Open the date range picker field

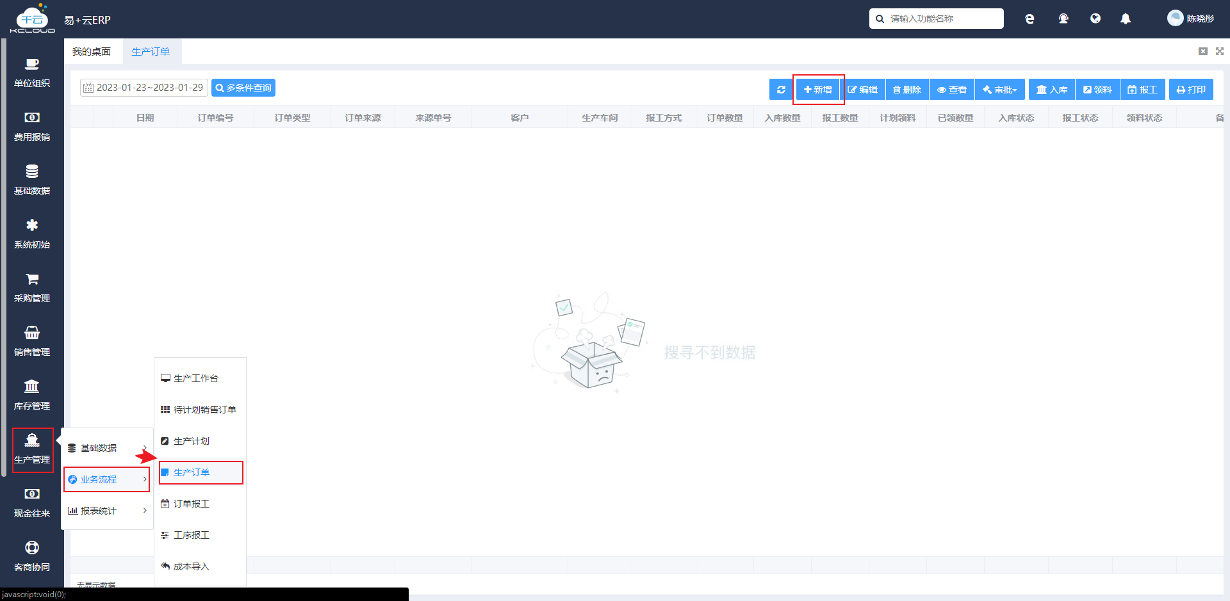(144, 88)
